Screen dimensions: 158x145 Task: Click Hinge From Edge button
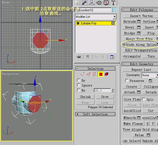click(139, 39)
